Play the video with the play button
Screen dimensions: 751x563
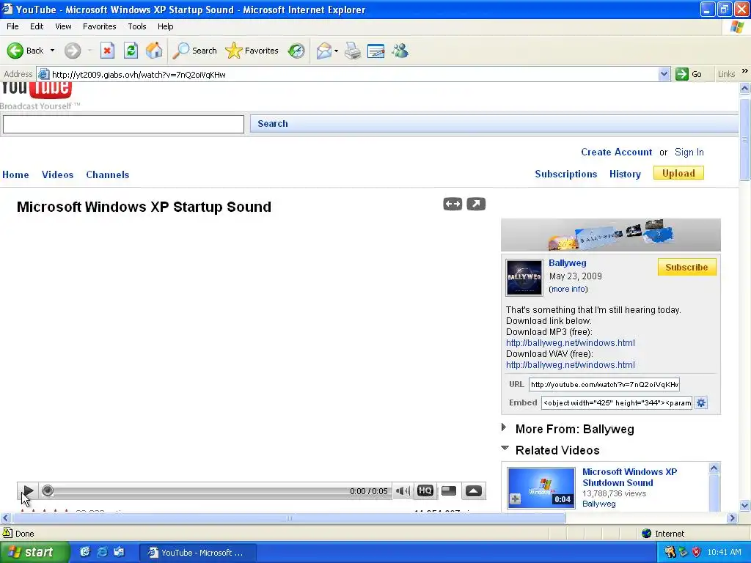(28, 490)
